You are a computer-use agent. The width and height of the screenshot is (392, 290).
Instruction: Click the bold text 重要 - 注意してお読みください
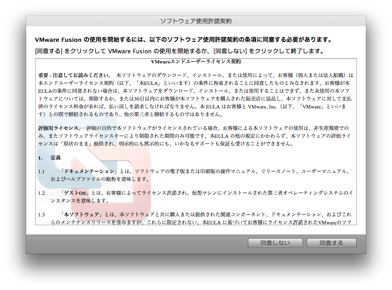(74, 75)
